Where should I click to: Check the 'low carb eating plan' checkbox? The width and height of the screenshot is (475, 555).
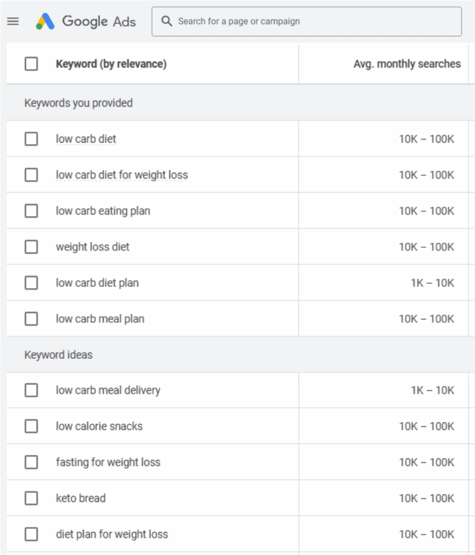tap(31, 211)
